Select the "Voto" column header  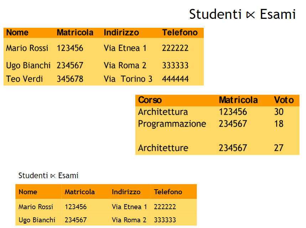click(x=284, y=100)
